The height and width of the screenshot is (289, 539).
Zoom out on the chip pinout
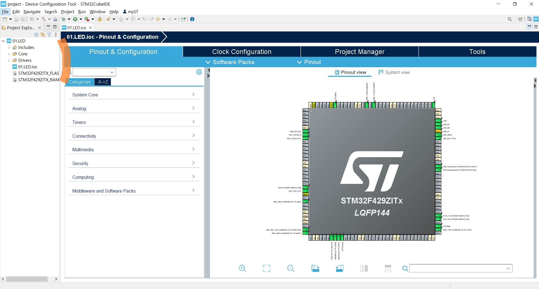[291, 268]
